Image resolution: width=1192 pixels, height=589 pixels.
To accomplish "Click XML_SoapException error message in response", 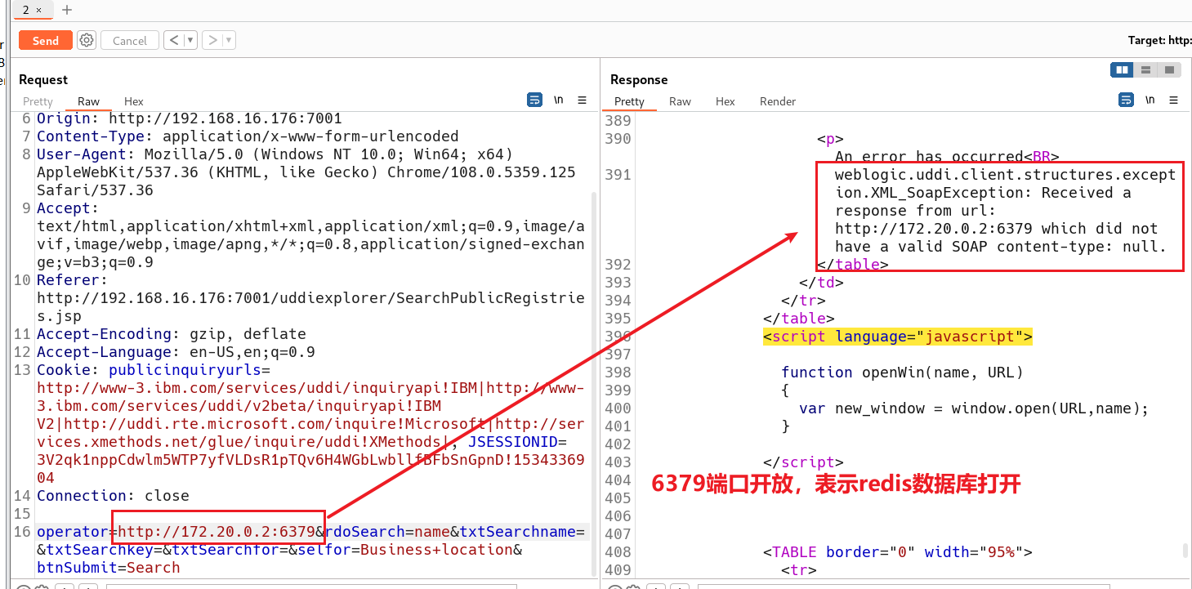I will tap(1005, 211).
